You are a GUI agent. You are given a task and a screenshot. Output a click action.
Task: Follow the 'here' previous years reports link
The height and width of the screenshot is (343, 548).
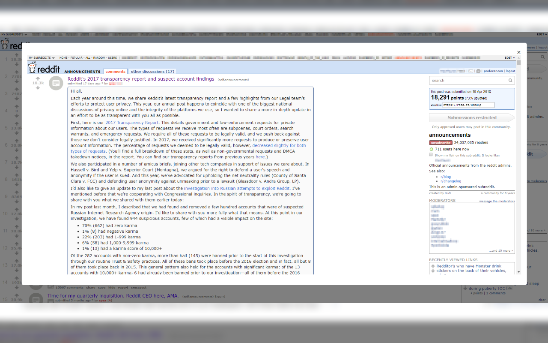260,157
